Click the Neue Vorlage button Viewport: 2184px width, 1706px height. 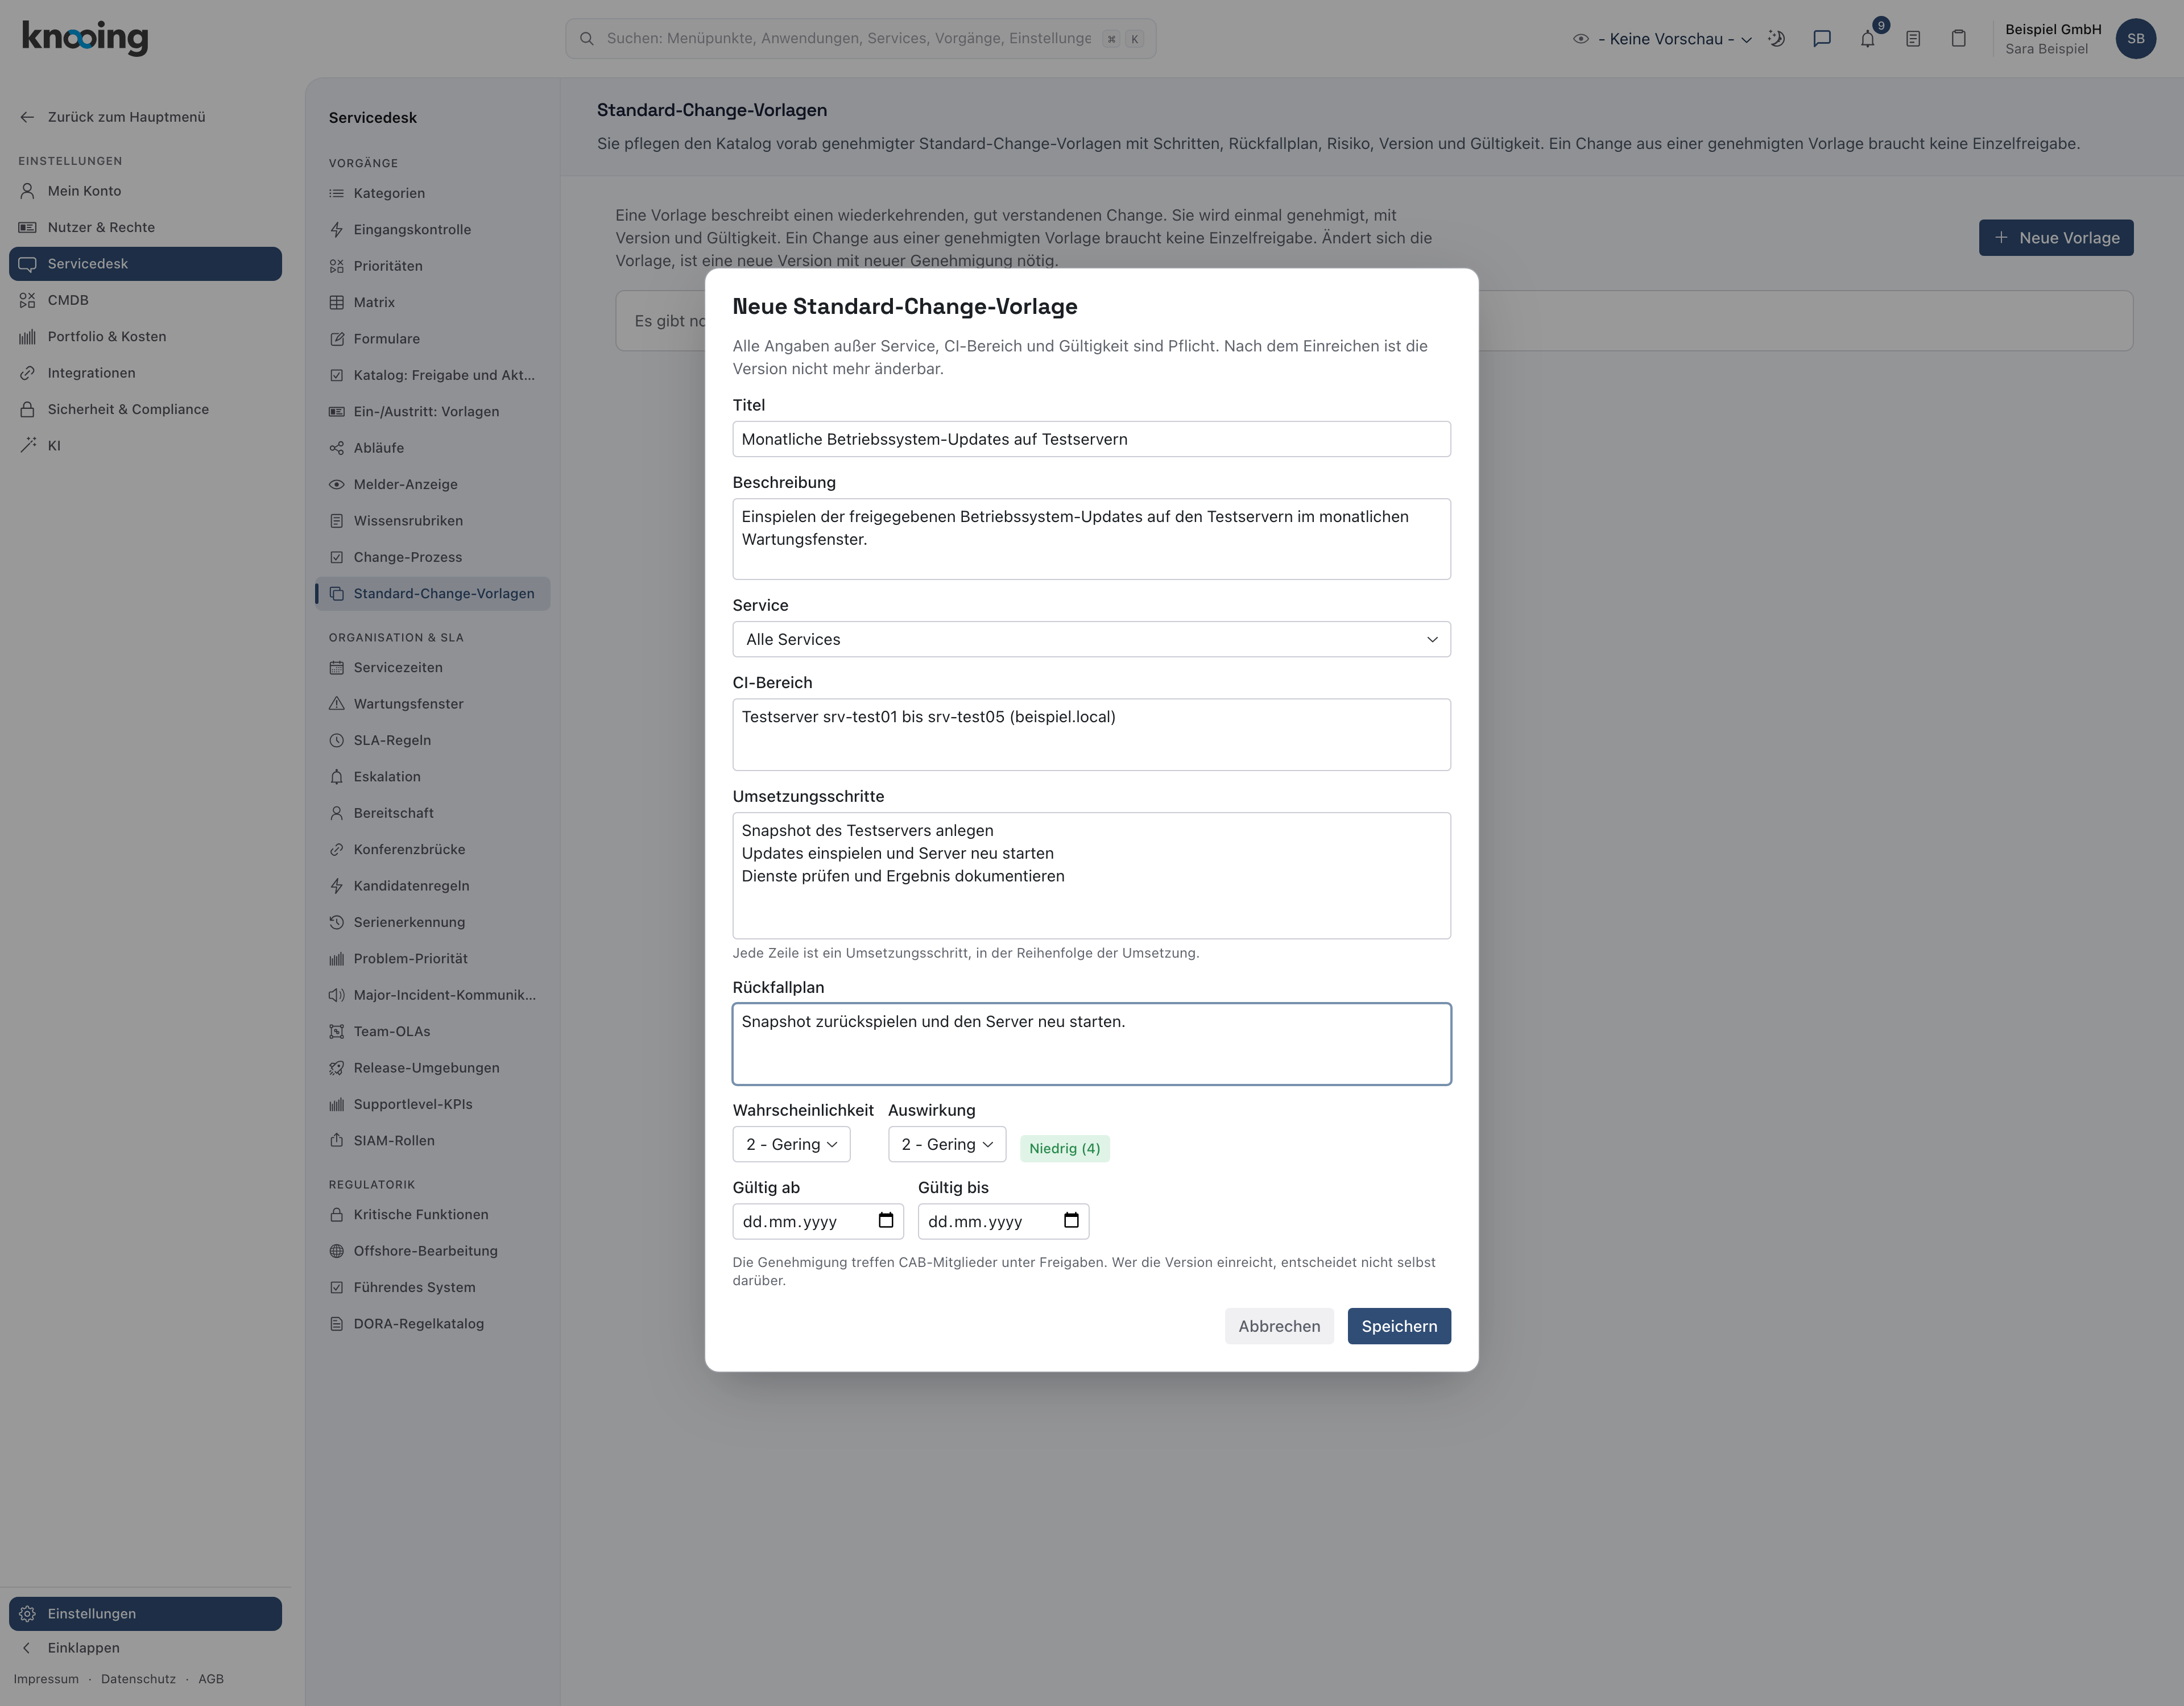point(2055,238)
